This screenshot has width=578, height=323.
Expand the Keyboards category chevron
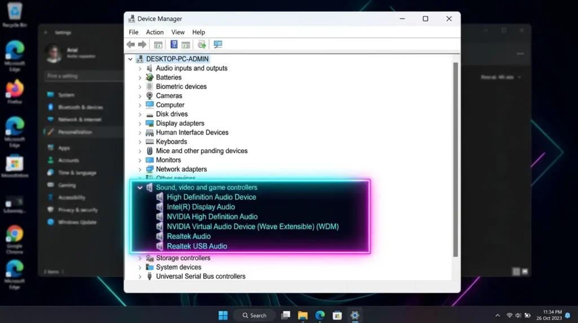140,142
